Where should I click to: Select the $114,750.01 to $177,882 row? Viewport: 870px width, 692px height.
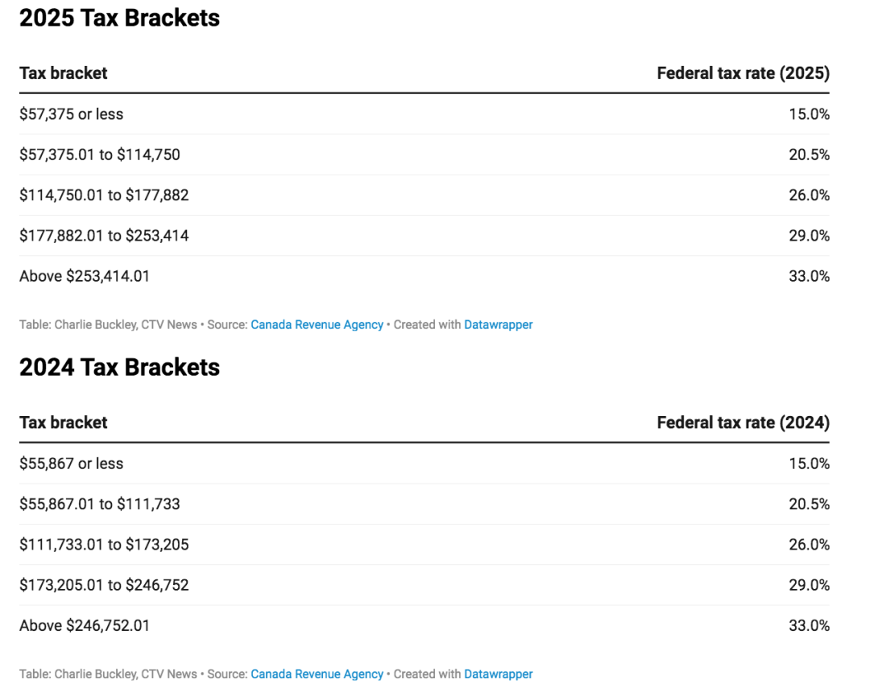[x=425, y=195]
